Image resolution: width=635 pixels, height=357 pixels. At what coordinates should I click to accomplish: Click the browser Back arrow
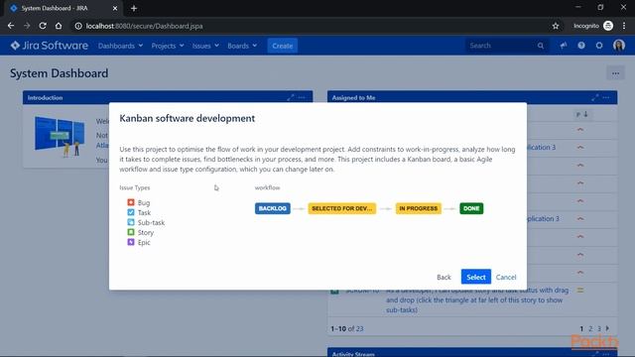point(11,26)
